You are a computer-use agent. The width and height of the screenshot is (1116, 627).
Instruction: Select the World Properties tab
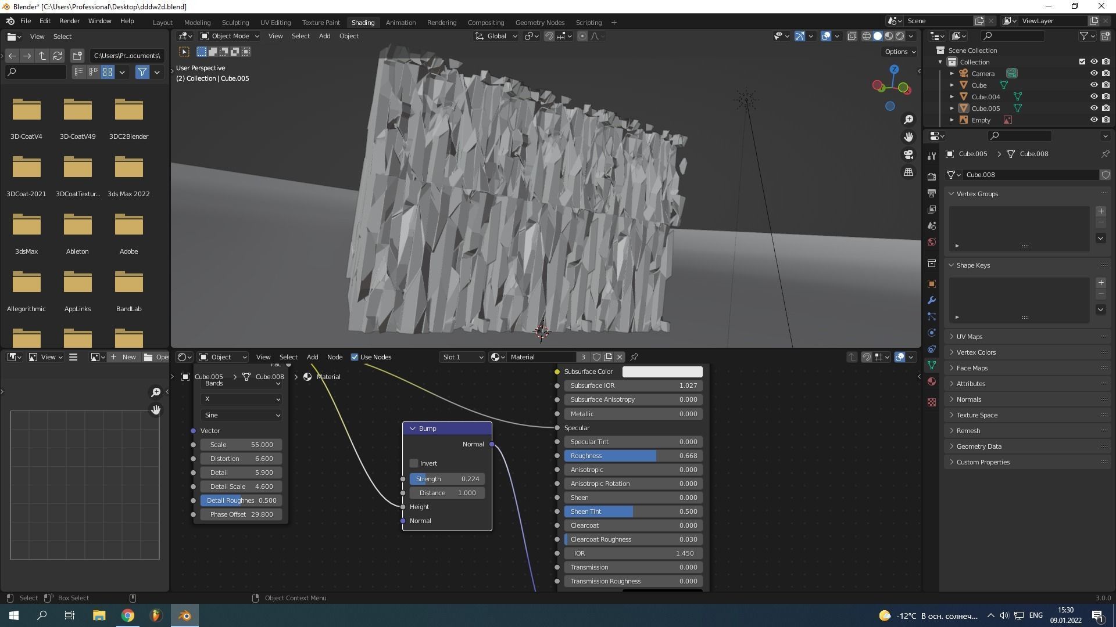pyautogui.click(x=931, y=242)
